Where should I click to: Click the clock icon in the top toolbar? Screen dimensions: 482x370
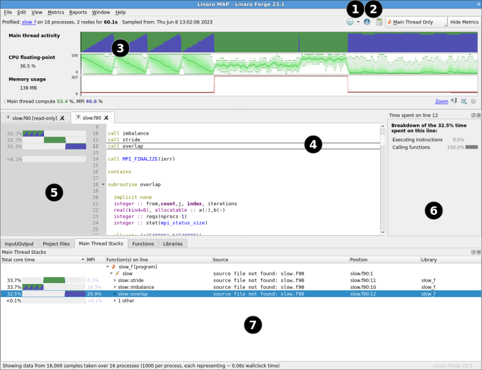pos(350,22)
